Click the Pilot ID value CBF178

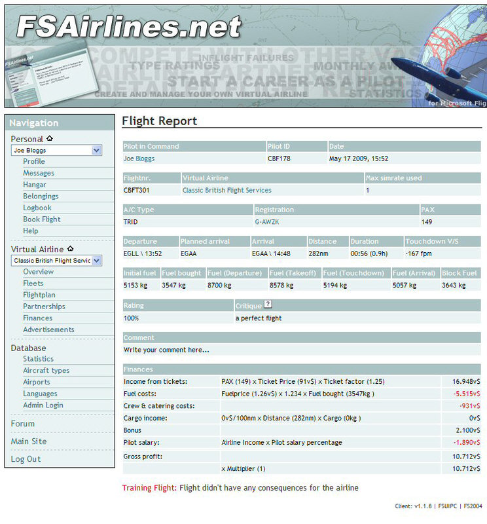click(279, 159)
